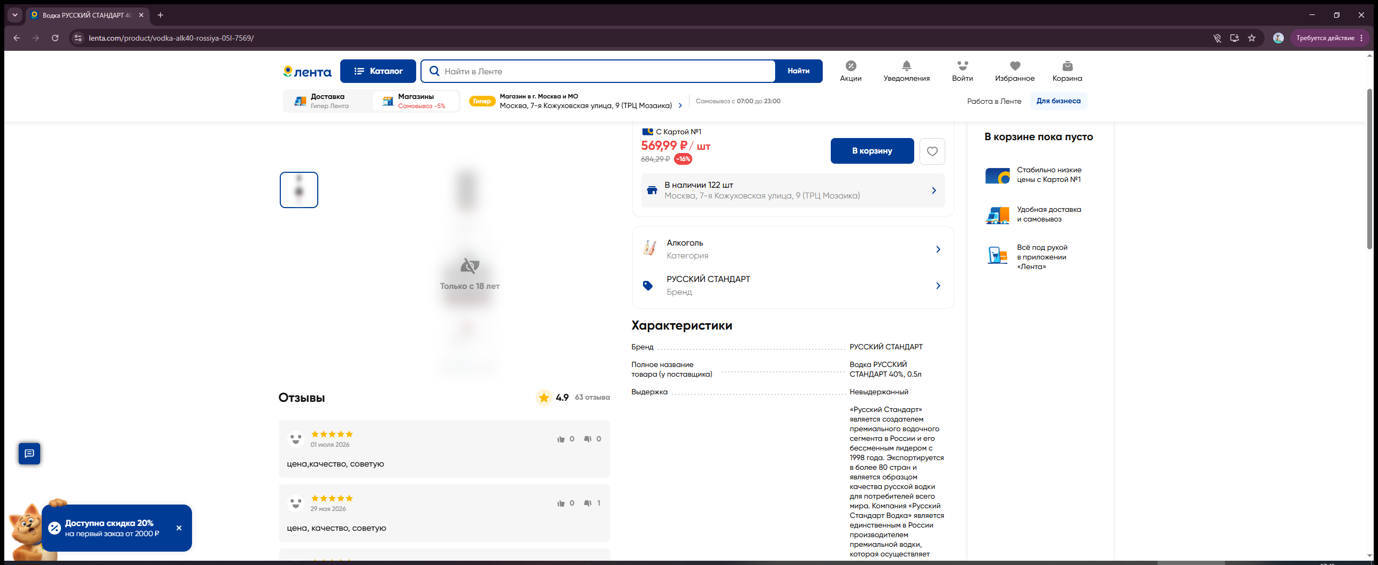The width and height of the screenshot is (1378, 565).
Task: Close the Водка РУССКИЙ СТАНДАРТ tab
Action: (141, 15)
